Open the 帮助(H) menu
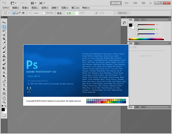 point(86,8)
